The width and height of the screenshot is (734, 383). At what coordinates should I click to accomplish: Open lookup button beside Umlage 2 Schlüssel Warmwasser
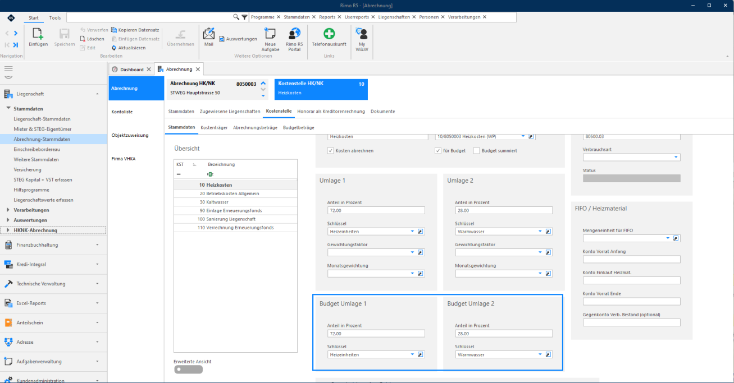point(549,231)
